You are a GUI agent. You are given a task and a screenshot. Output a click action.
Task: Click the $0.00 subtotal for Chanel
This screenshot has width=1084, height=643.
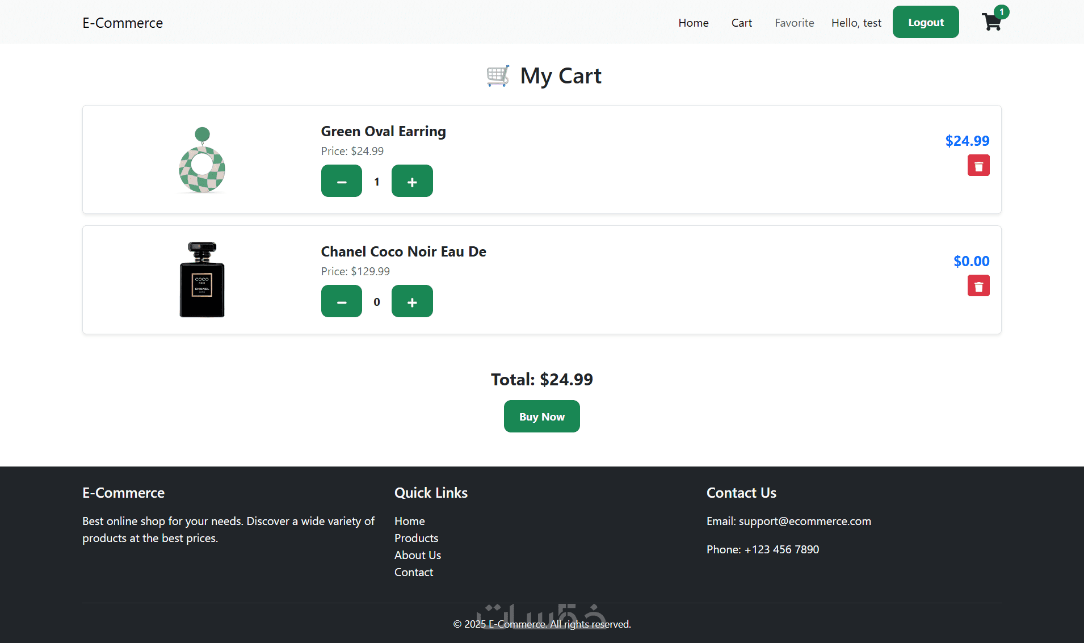click(x=972, y=261)
